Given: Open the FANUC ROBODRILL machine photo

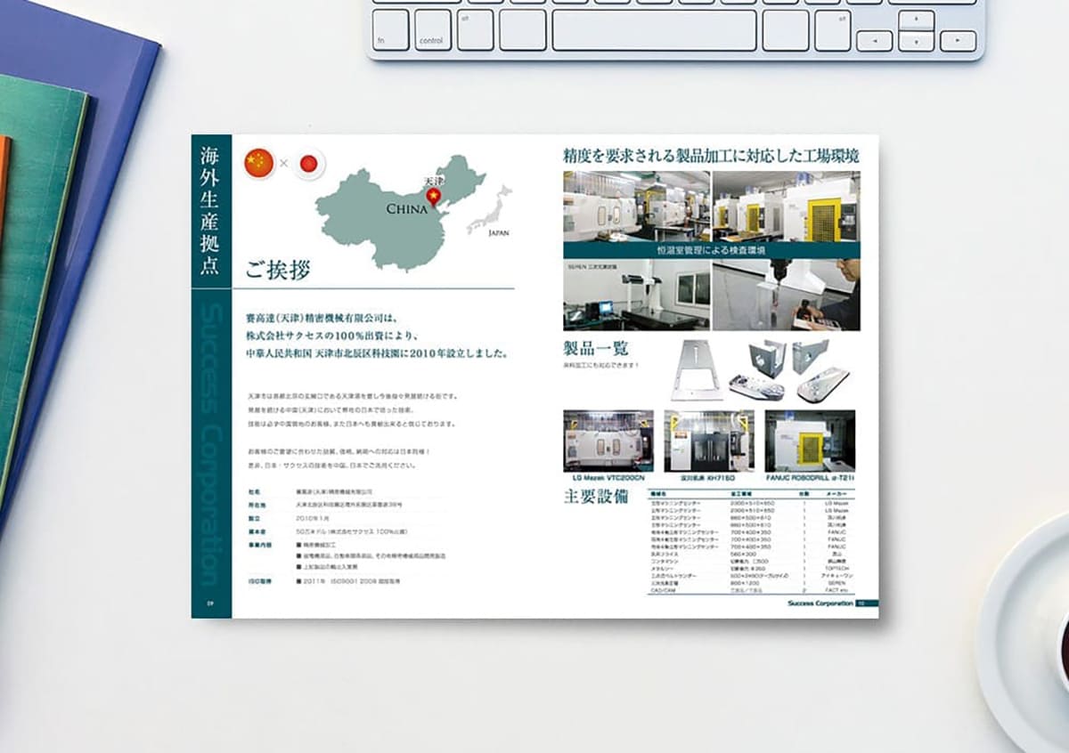Looking at the screenshot, I should tap(810, 441).
